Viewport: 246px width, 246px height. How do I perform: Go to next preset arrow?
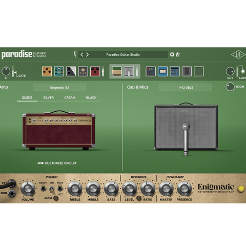[x=87, y=55]
